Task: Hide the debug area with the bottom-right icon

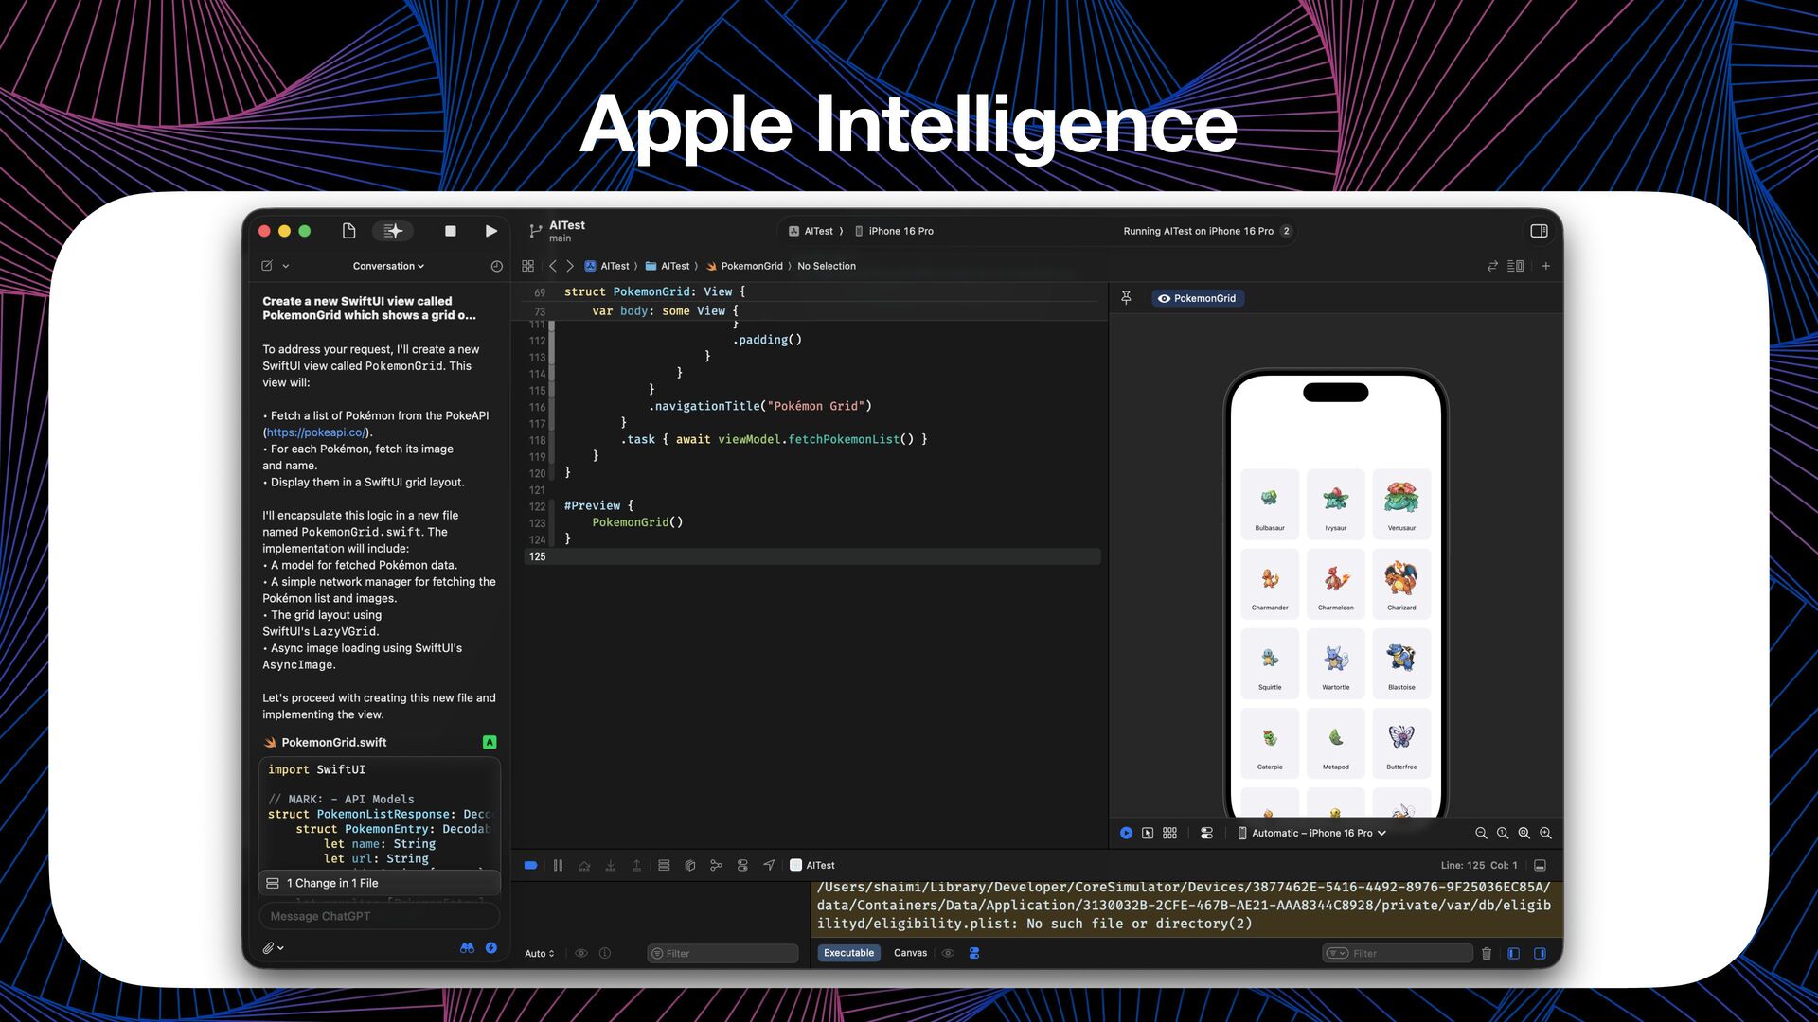Action: pos(1541,865)
